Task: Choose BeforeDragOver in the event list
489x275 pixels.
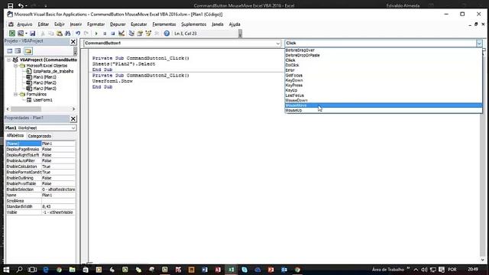Action: point(384,50)
